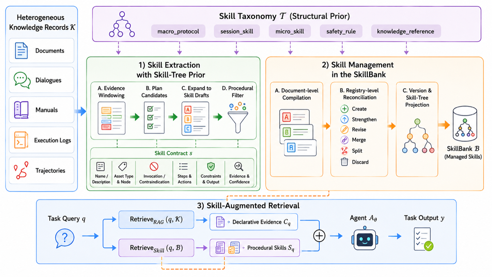Click the Split branch icon
The width and height of the screenshot is (492, 277).
(344, 151)
